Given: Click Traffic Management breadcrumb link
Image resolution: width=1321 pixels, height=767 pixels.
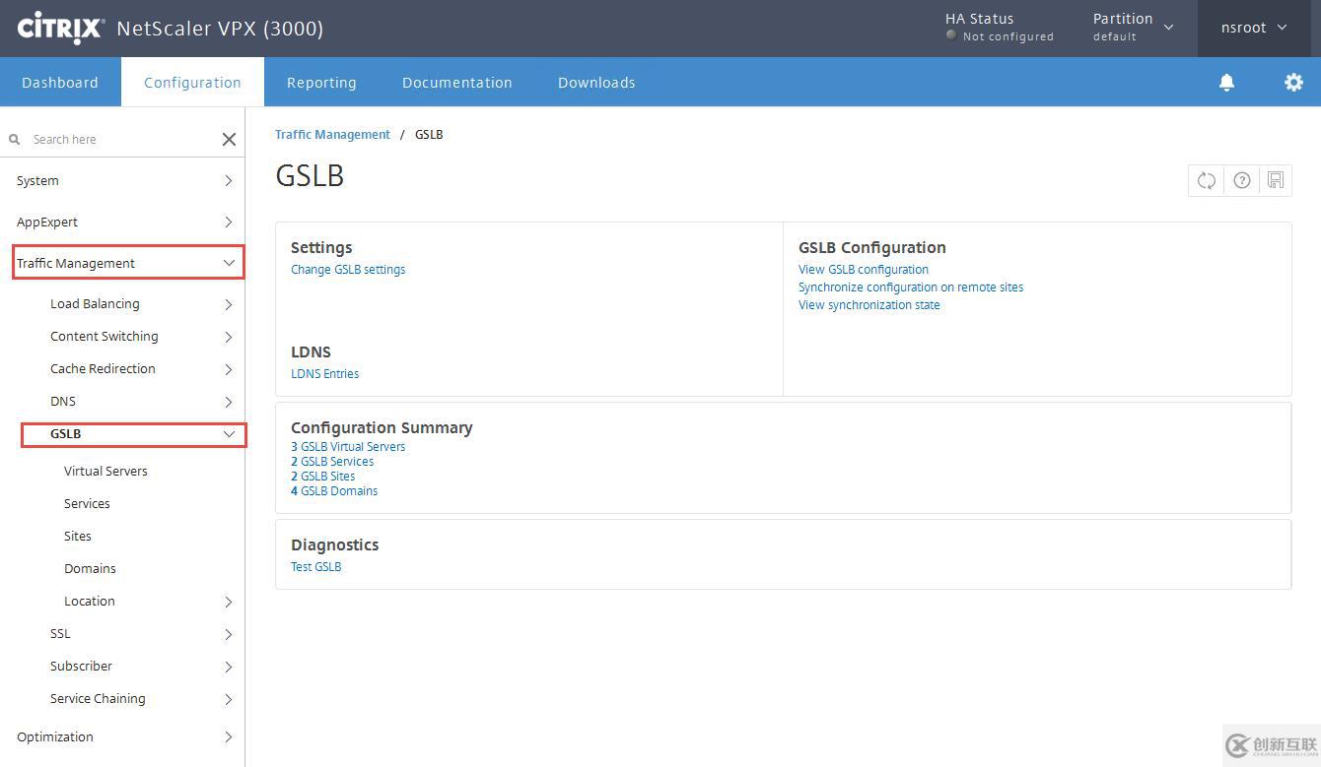Looking at the screenshot, I should (332, 135).
